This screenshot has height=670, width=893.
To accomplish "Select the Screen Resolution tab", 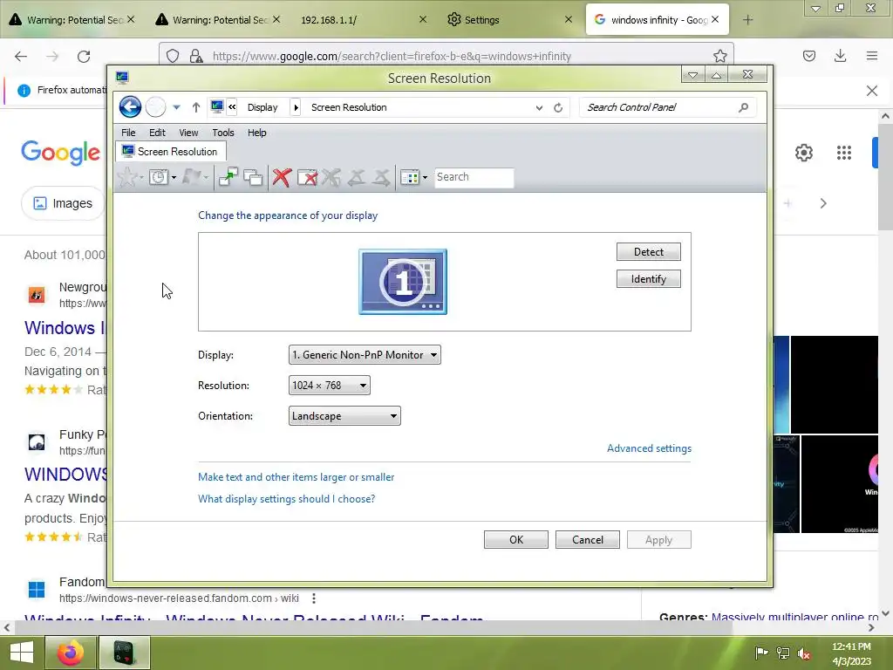I will coord(170,152).
